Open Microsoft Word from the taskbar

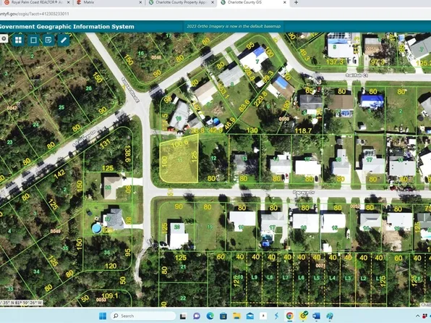[316, 316]
